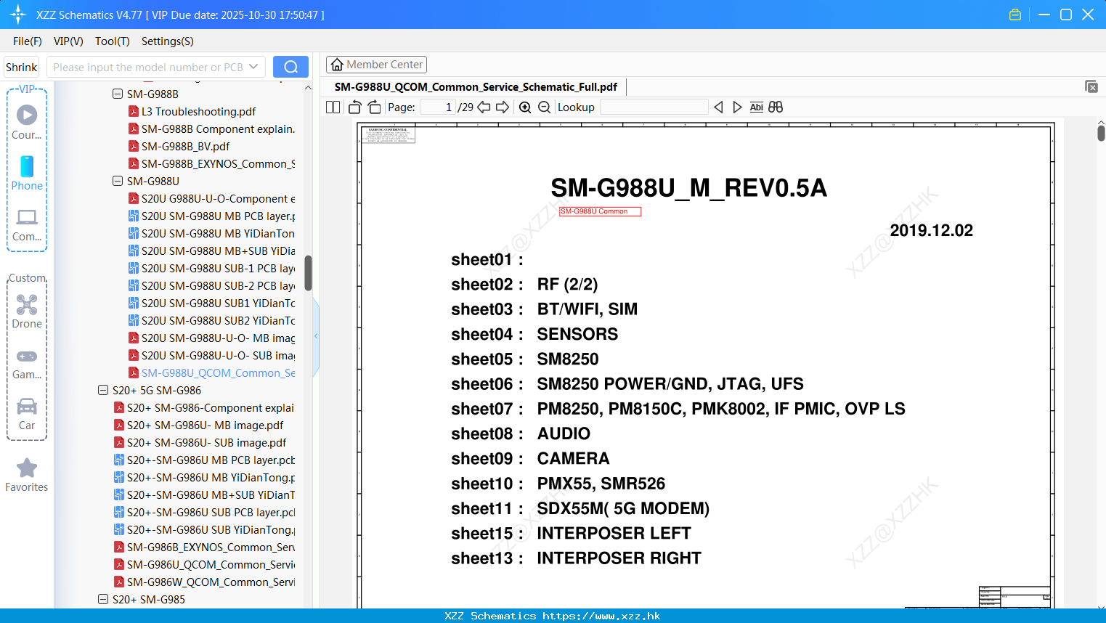Open L3 Troubleshooting.pdf

pyautogui.click(x=192, y=111)
